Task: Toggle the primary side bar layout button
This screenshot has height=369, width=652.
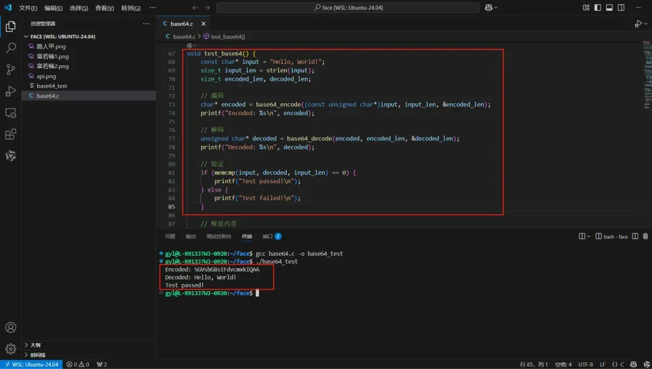Action: pyautogui.click(x=598, y=8)
